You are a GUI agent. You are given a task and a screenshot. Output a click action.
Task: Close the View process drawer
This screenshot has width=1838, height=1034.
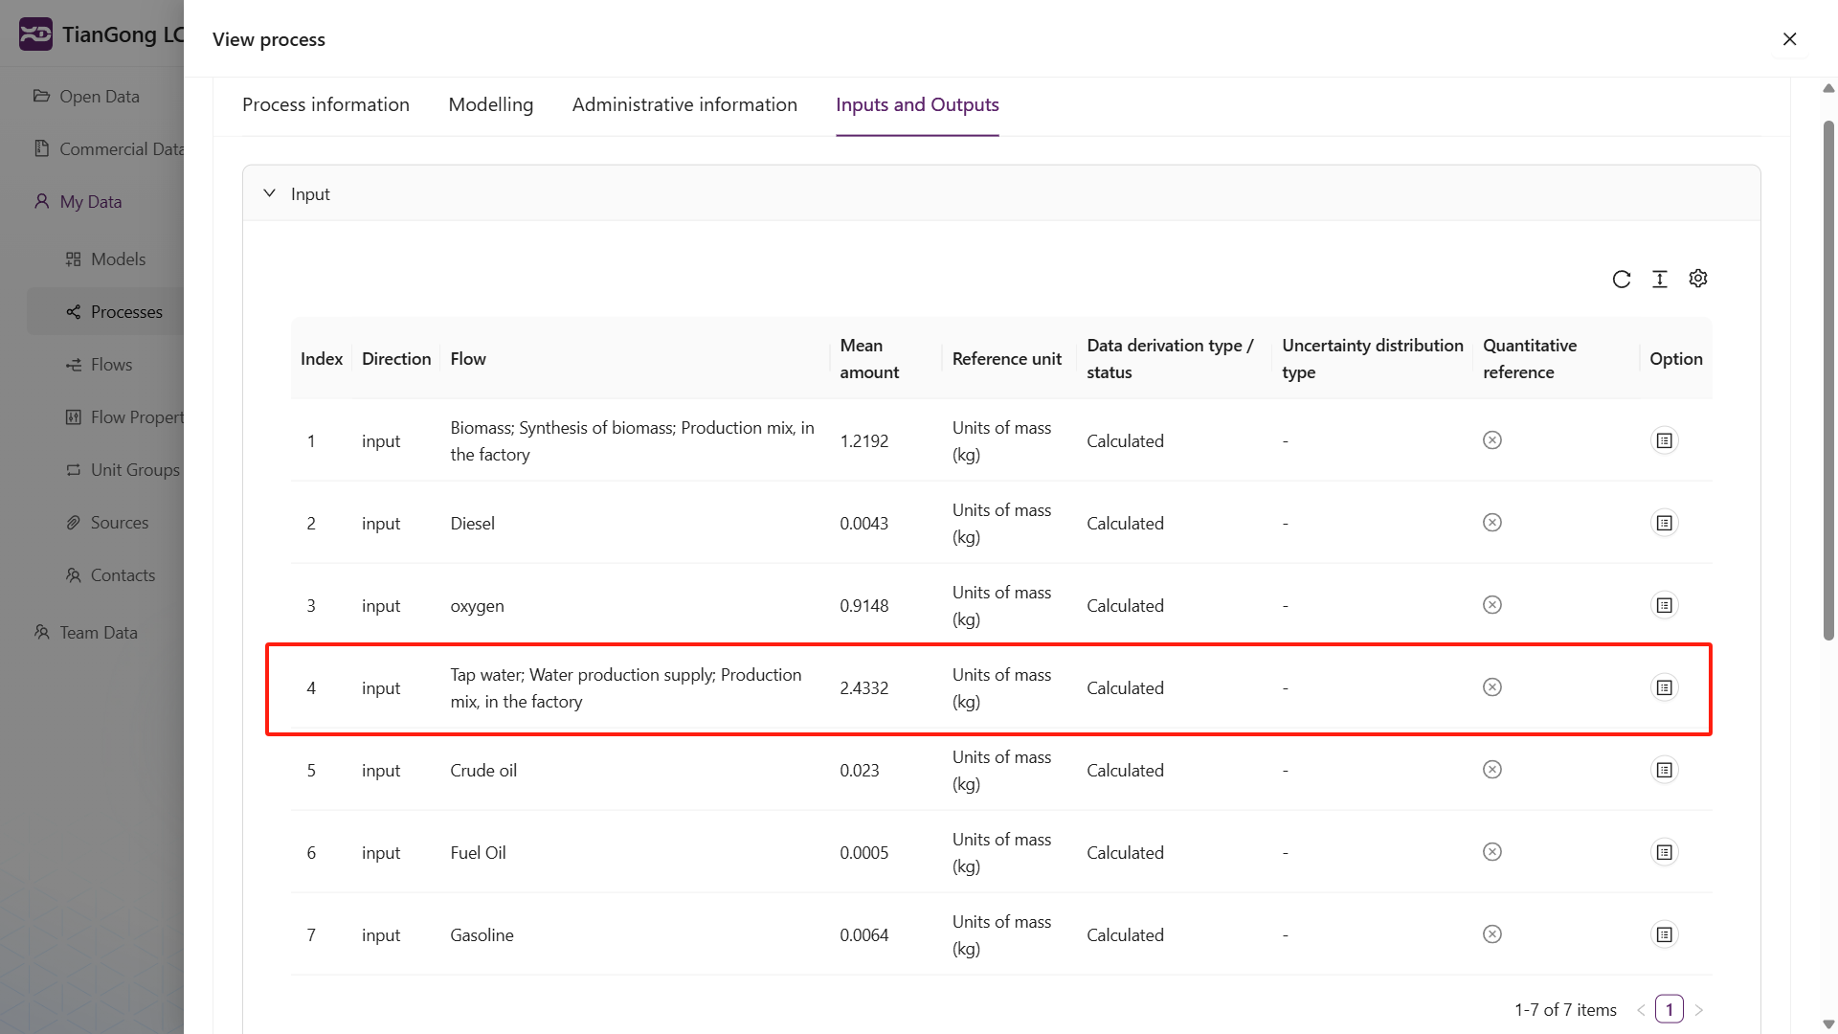(x=1789, y=39)
